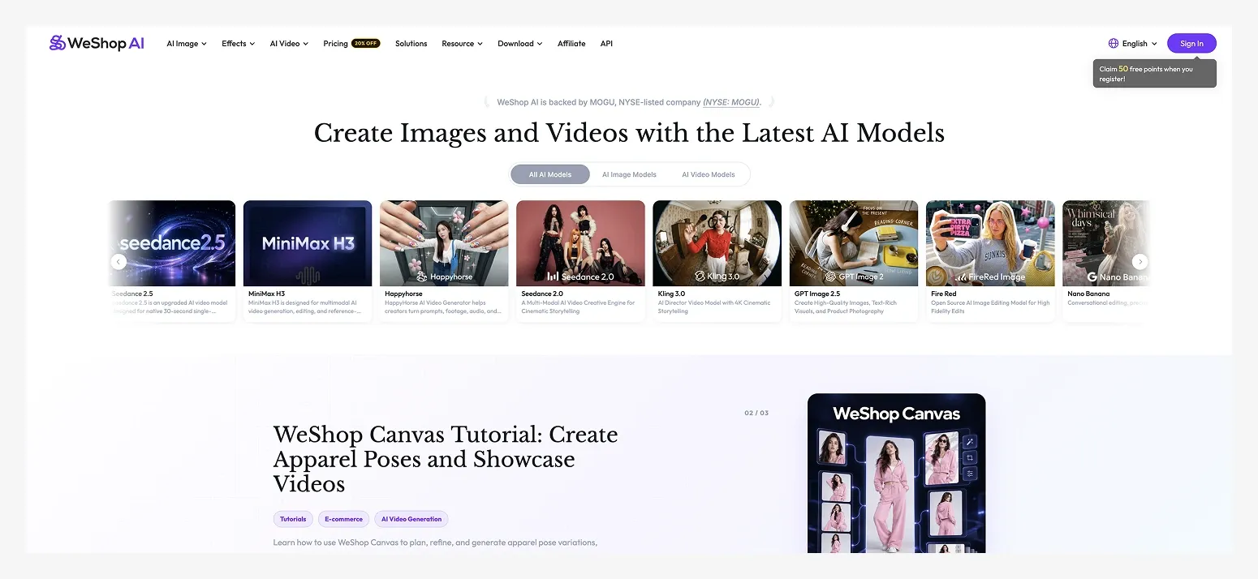Click the AI Video Generation tag
Screen dimensions: 1258x579
(411, 519)
